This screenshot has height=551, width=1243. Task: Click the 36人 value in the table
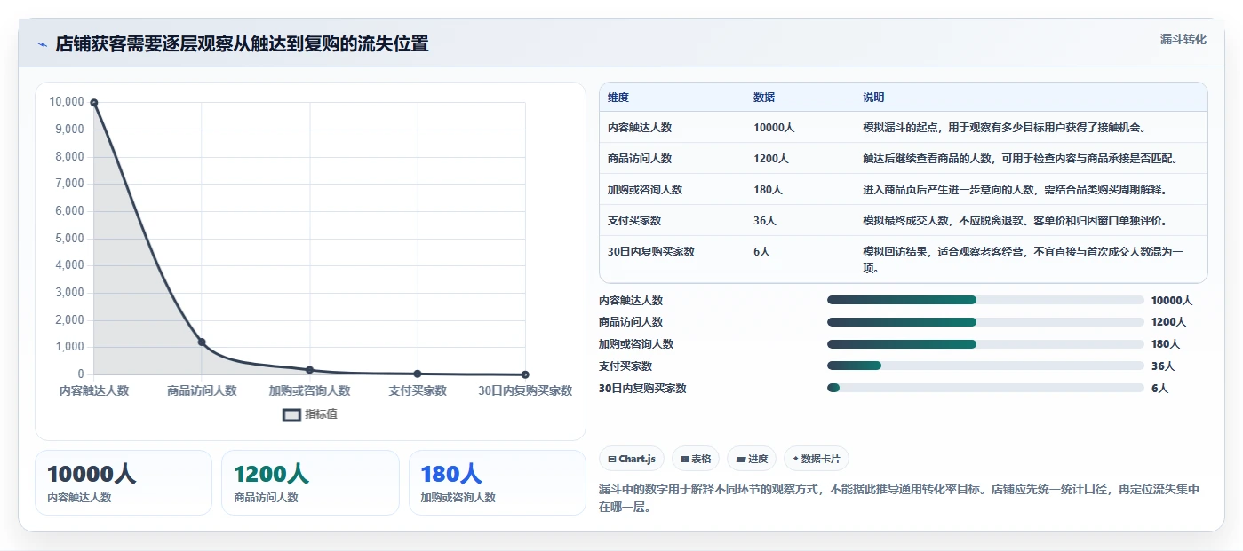(765, 221)
